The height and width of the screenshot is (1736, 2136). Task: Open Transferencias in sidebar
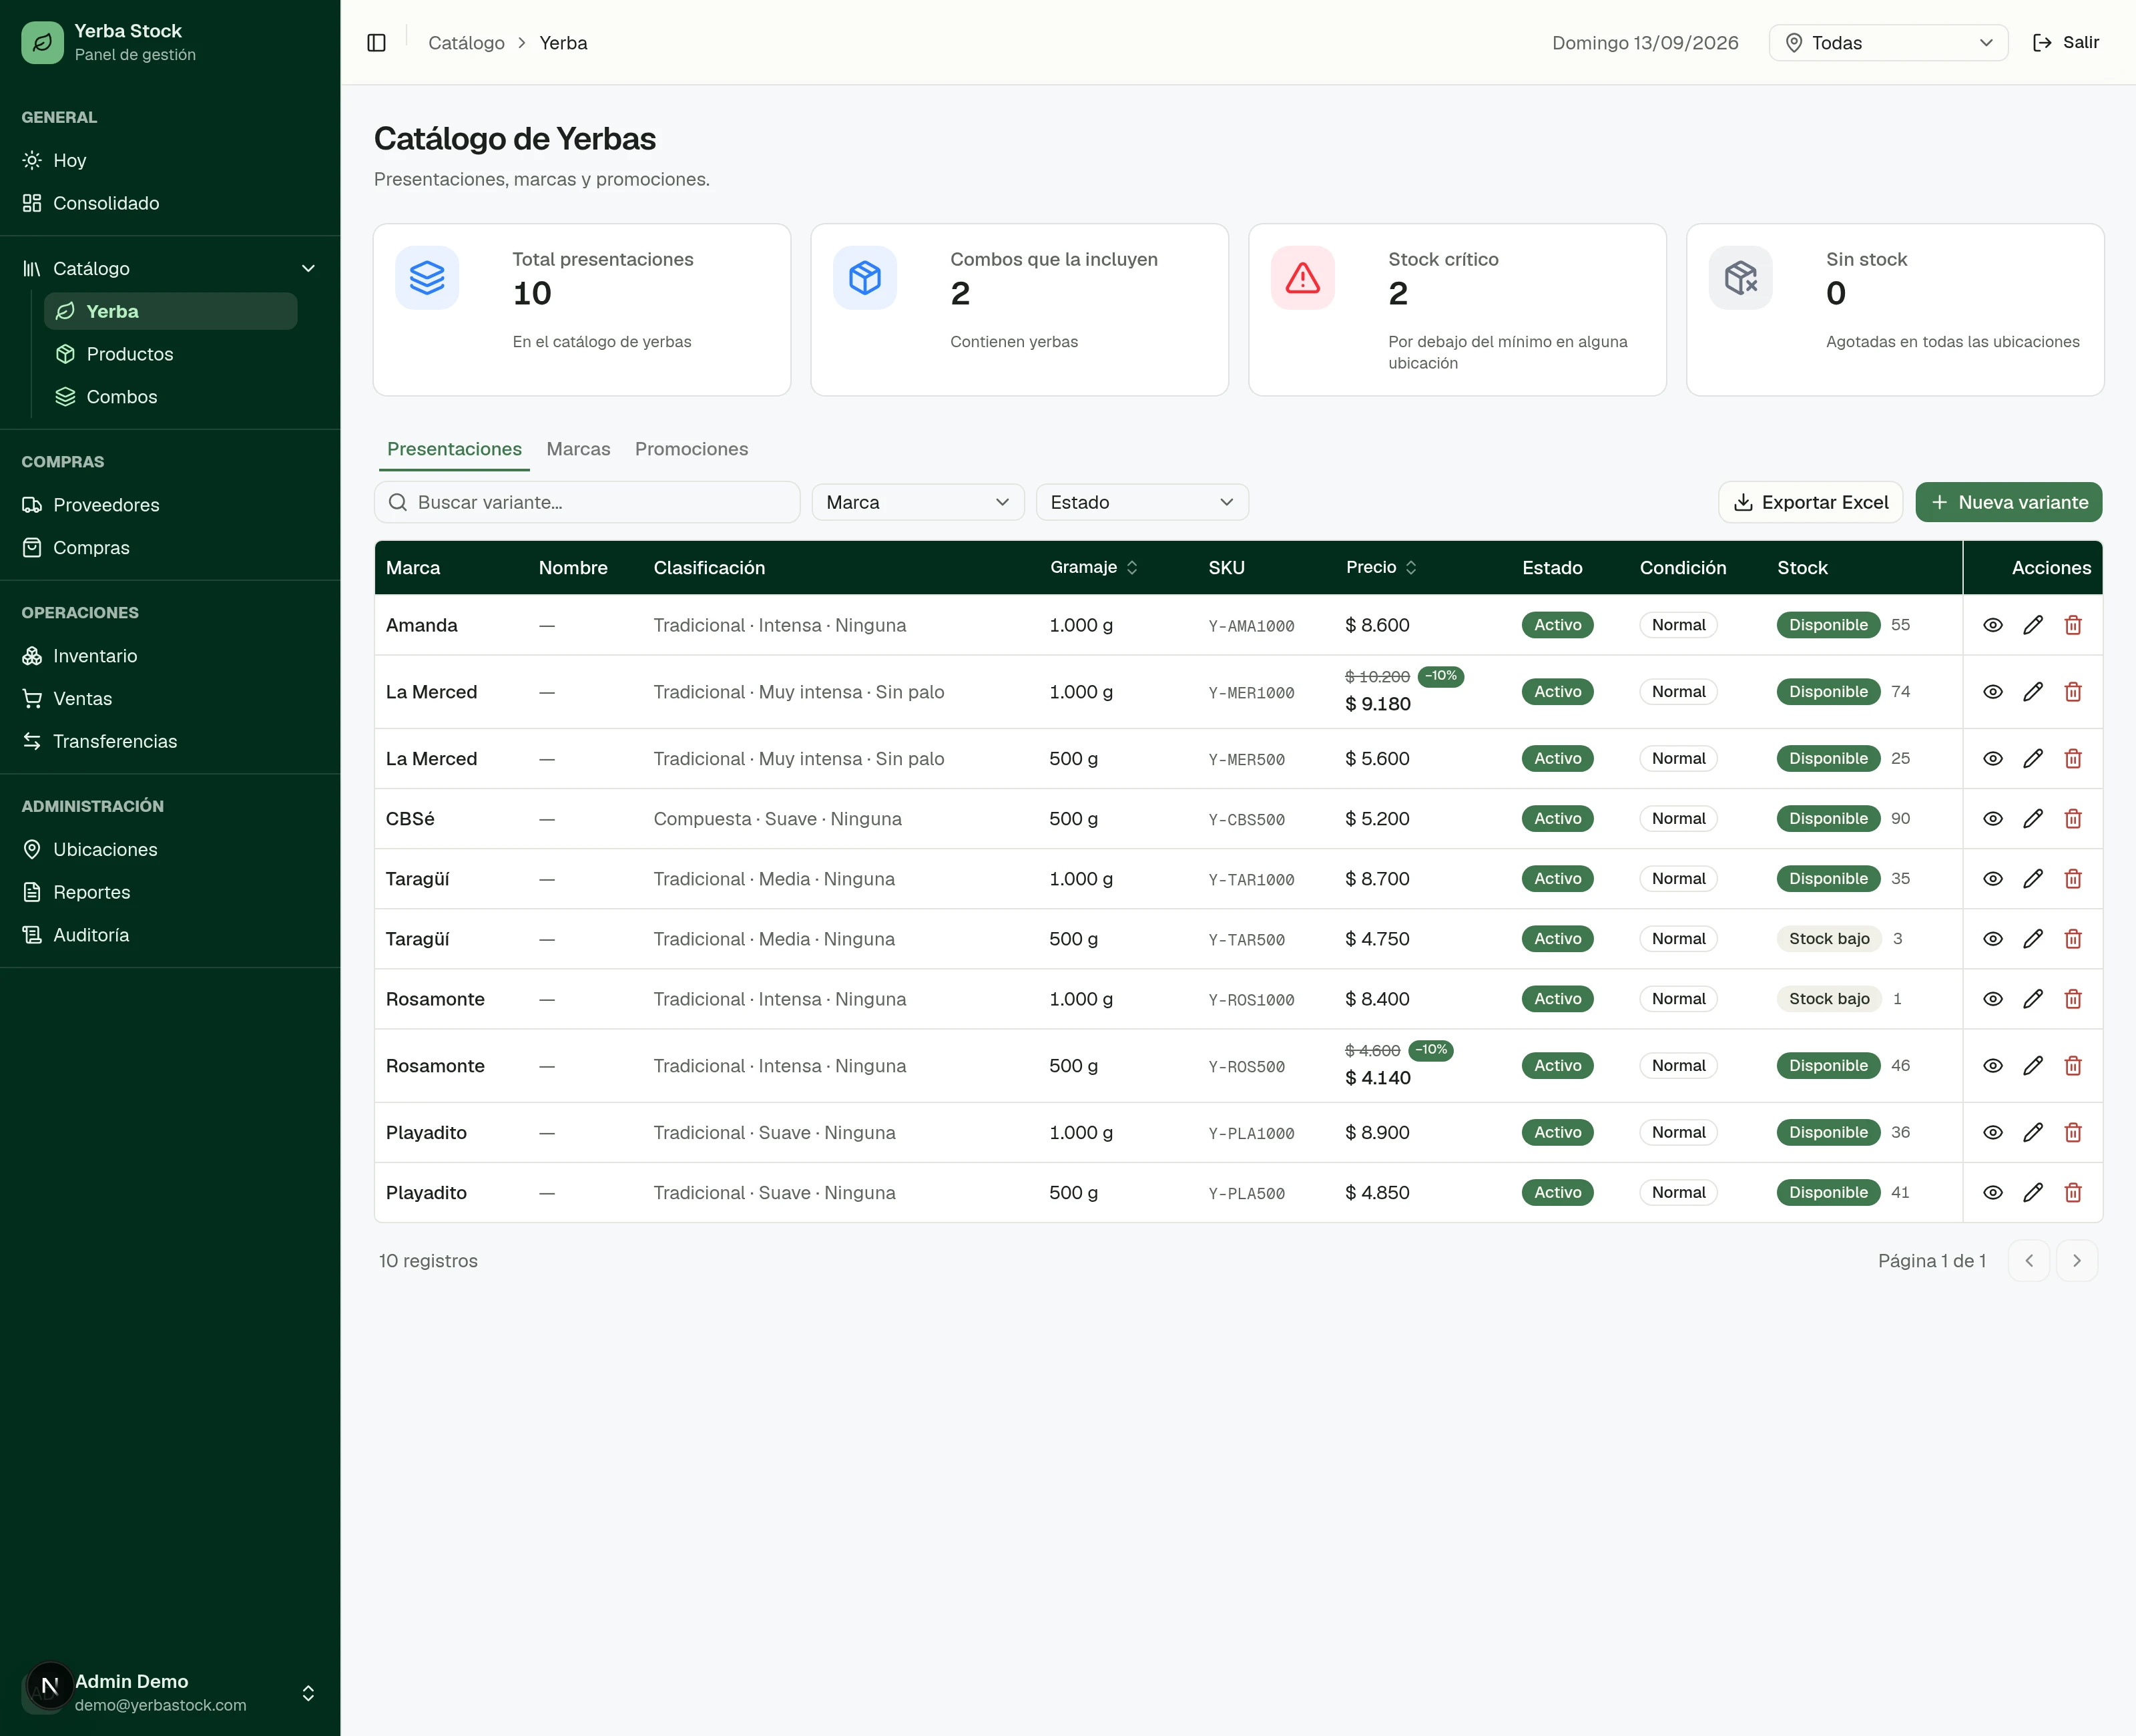click(x=170, y=742)
